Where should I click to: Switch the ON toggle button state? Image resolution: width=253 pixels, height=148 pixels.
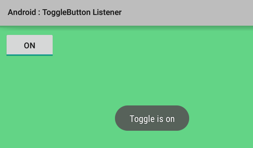click(30, 45)
